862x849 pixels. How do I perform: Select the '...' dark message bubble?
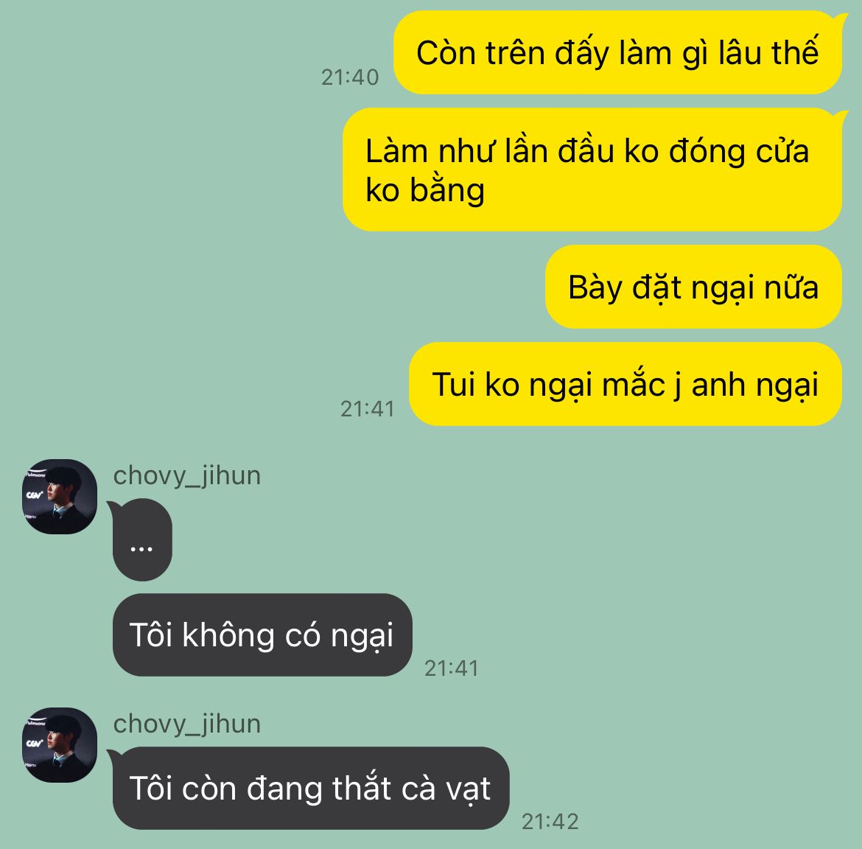click(142, 540)
